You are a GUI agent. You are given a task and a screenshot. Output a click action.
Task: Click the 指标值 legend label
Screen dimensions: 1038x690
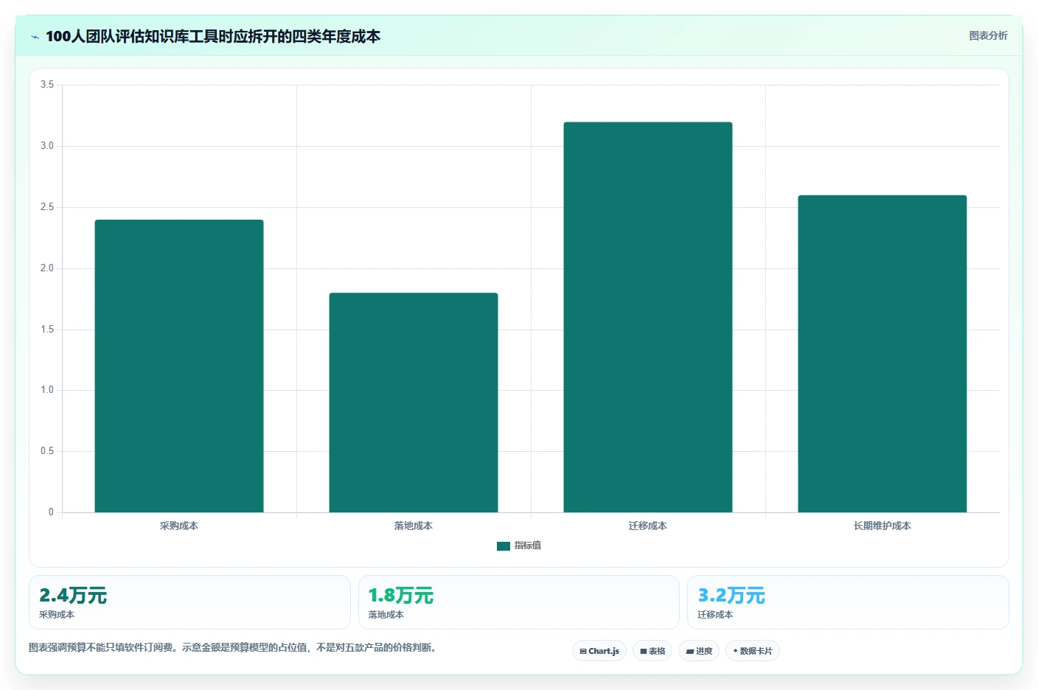coord(528,546)
